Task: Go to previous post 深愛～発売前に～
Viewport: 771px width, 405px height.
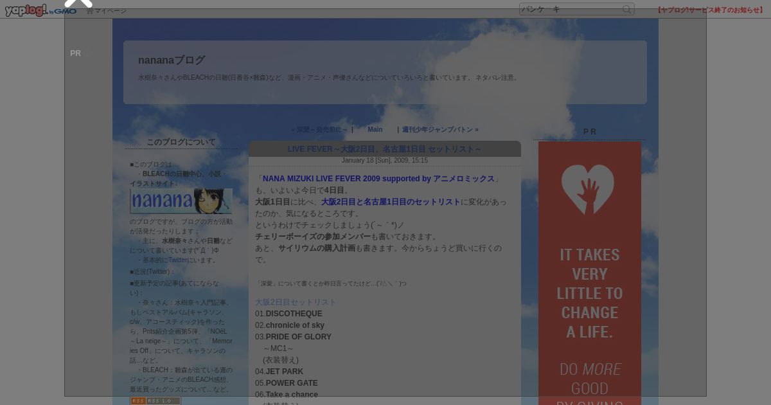Action: click(x=319, y=129)
